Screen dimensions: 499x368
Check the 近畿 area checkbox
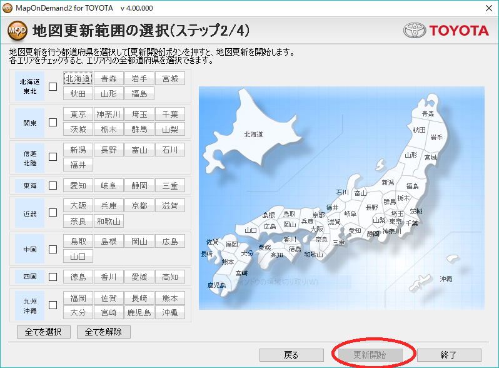click(x=53, y=213)
